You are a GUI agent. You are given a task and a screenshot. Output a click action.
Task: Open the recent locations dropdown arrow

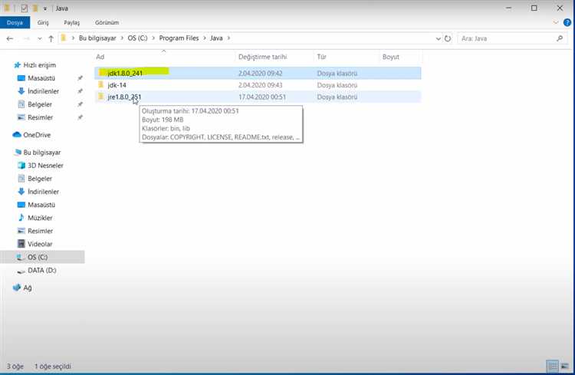(38, 38)
